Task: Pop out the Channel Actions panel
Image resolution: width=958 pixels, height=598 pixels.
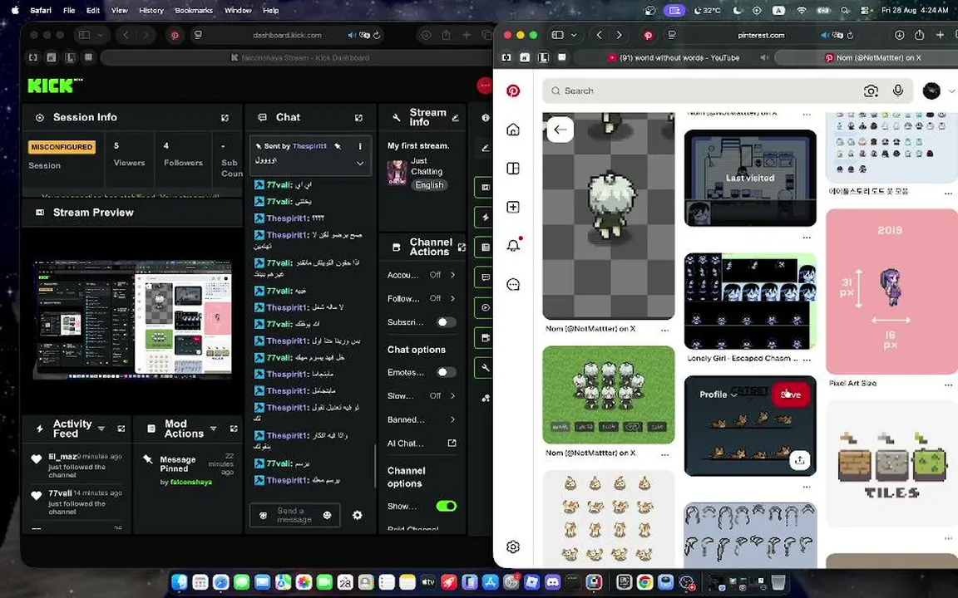Action: click(x=462, y=248)
